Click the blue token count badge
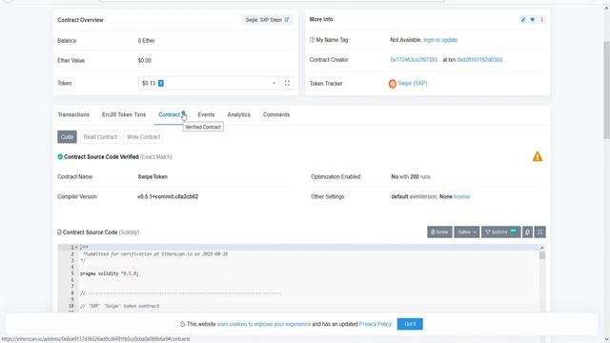The height and width of the screenshot is (343, 610). [x=161, y=83]
